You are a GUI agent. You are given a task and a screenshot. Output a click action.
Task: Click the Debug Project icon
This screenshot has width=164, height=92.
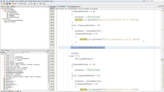pyautogui.click(x=40, y=4)
